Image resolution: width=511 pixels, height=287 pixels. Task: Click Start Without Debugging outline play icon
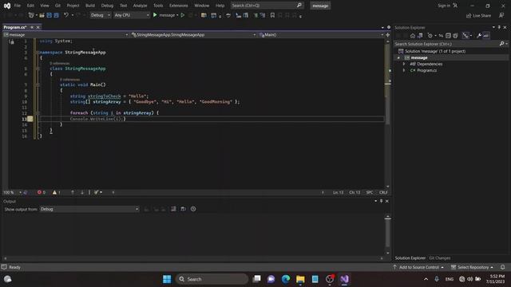(183, 15)
